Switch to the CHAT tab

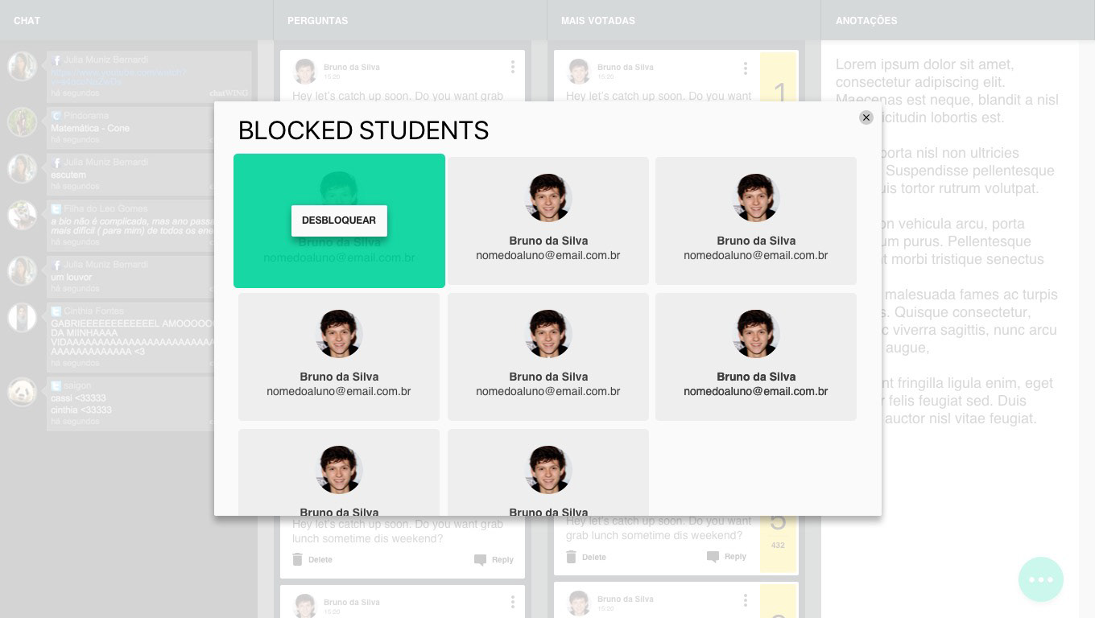click(x=27, y=20)
